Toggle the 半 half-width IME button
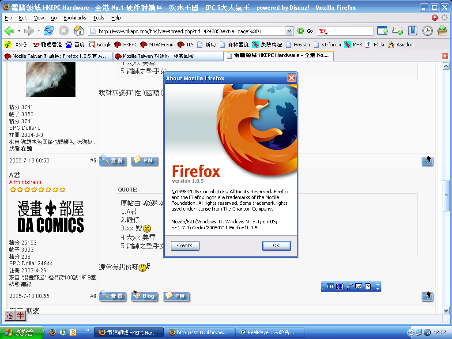 20,315
